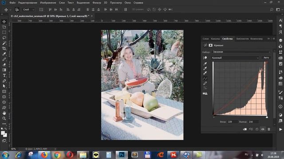Click the Вход input value field
The height and width of the screenshot is (159, 284).
233,122
